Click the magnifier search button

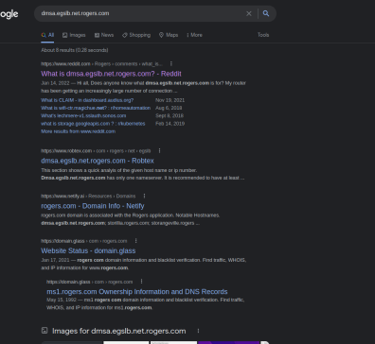point(266,13)
